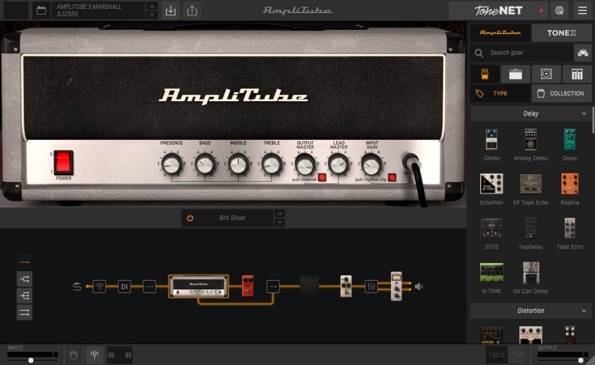The image size is (595, 365).
Task: Select the amplifier category icon
Action: click(x=515, y=74)
